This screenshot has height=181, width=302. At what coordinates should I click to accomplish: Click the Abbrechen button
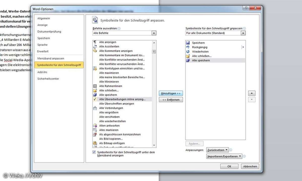coord(250,166)
